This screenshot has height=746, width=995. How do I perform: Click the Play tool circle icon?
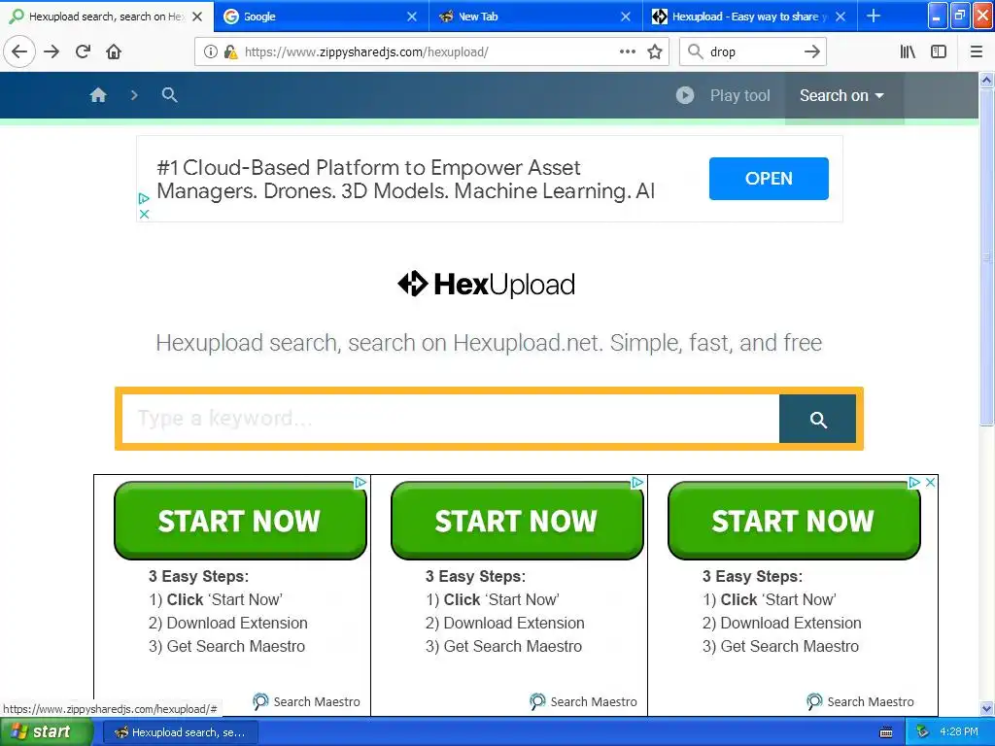coord(685,95)
